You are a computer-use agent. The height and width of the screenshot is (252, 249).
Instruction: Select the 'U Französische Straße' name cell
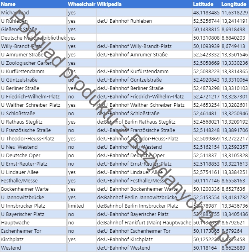coord(34,130)
